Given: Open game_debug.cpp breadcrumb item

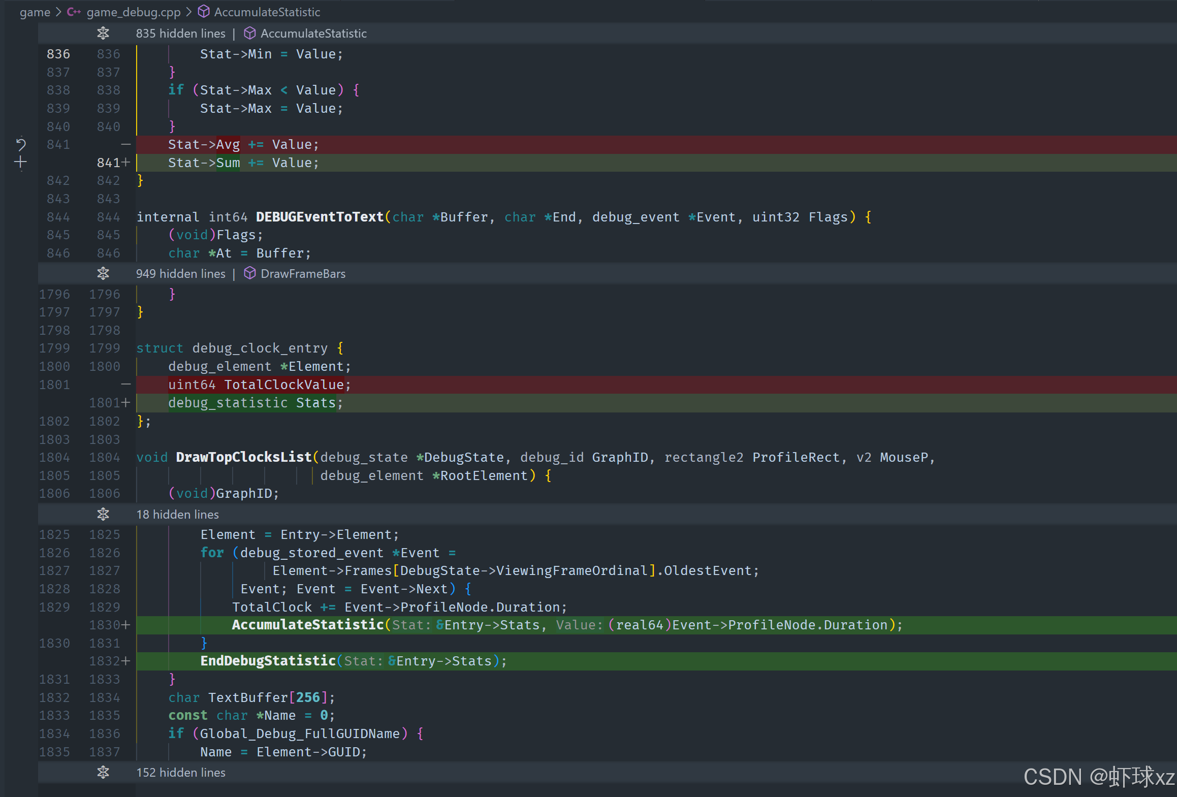Looking at the screenshot, I should 133,12.
